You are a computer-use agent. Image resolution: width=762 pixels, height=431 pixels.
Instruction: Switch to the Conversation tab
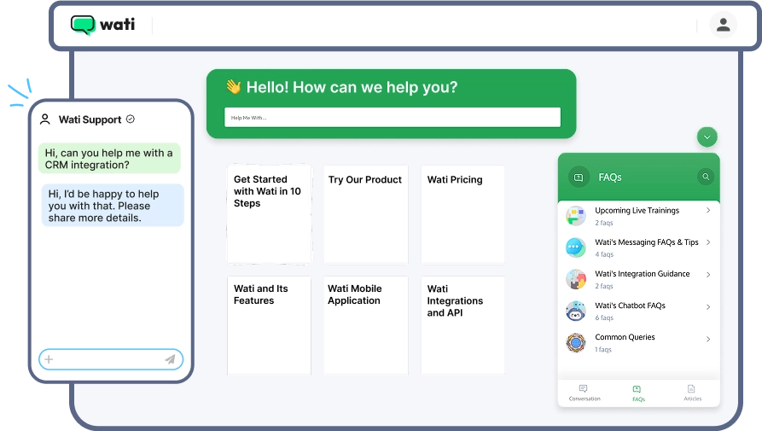[585, 393]
